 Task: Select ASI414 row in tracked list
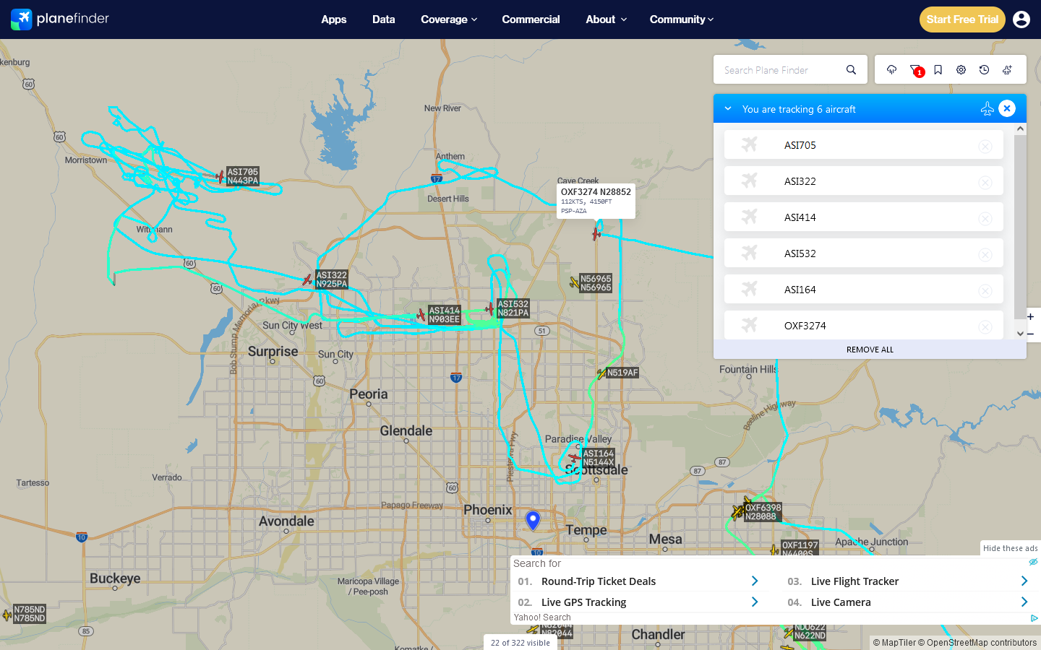click(x=864, y=217)
